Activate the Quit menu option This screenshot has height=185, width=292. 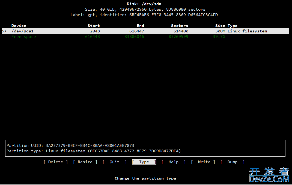coord(114,162)
